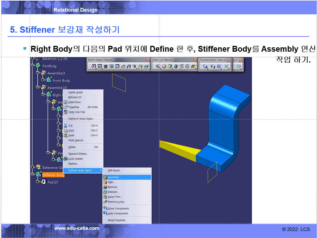Click the Edge Fillet icon in Dress-Up Features
The height and width of the screenshot is (238, 317).
tap(158, 67)
